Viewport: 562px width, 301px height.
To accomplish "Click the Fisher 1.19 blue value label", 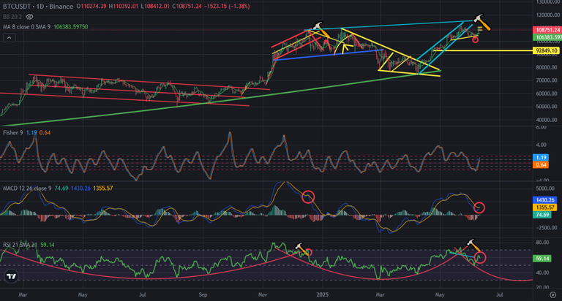I will [x=541, y=158].
